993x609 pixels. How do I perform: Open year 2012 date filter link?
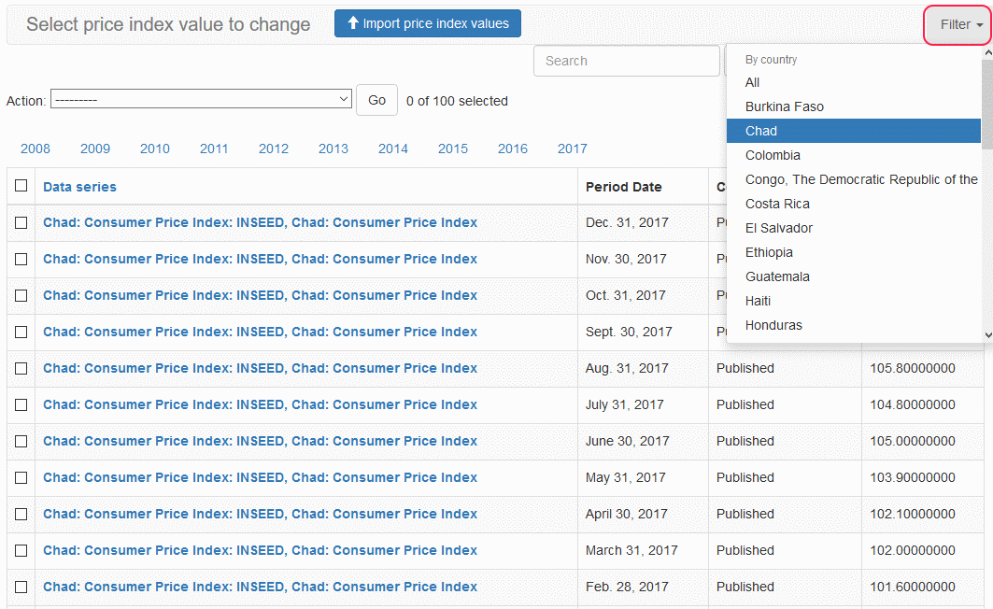click(274, 149)
